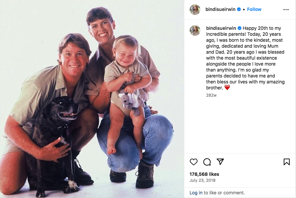Click the 282w timestamp
296x198 pixels.
pyautogui.click(x=211, y=95)
